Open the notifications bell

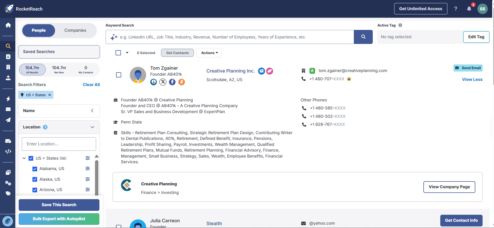[469, 9]
